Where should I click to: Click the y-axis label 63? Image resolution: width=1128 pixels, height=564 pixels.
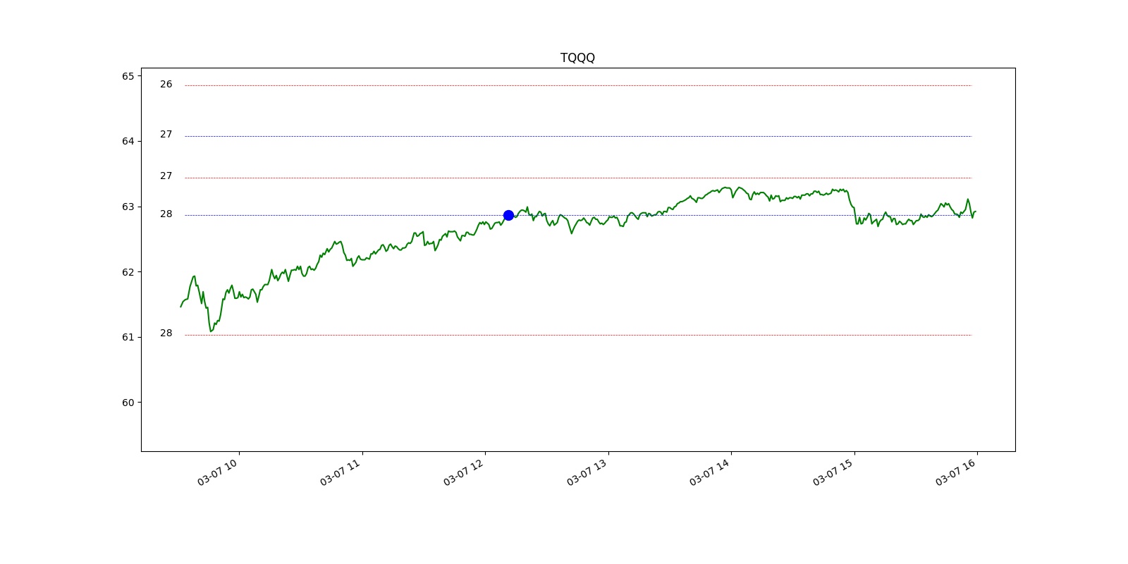click(128, 207)
